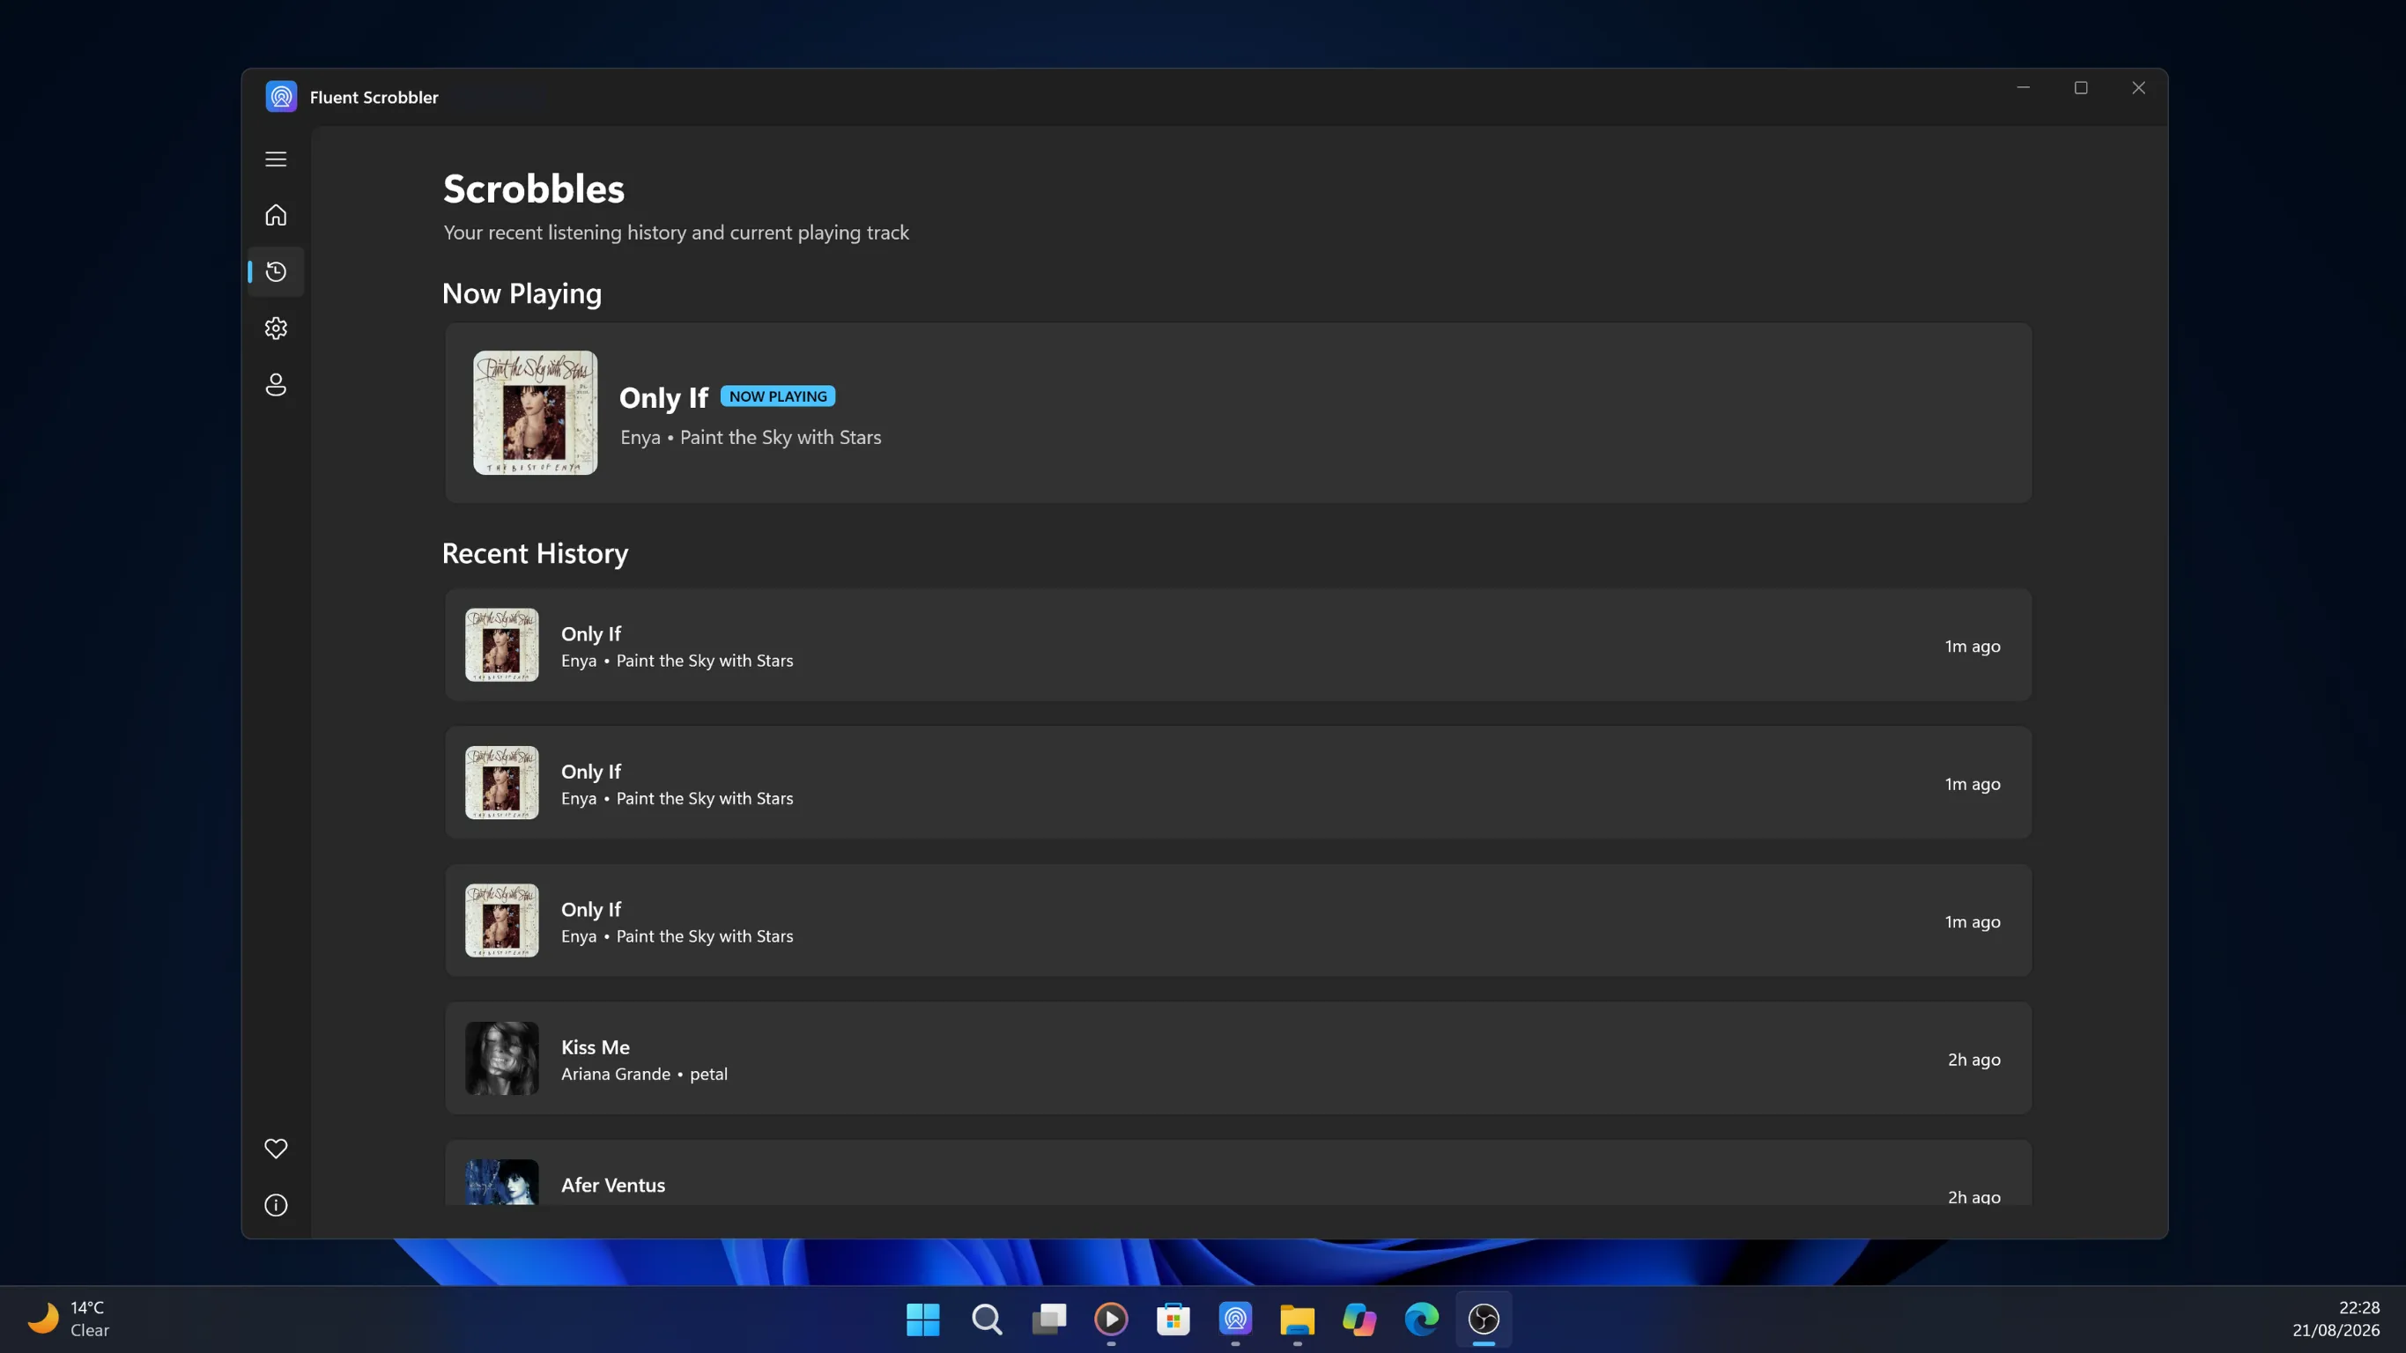Open the taskbar clock and date

point(2336,1320)
